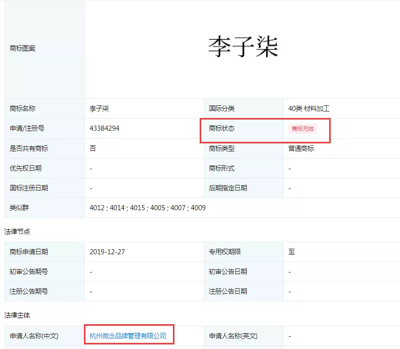Click the 商标形式 label

[221, 168]
